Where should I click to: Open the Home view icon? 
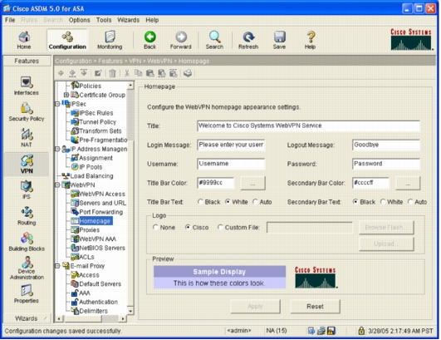(x=24, y=40)
